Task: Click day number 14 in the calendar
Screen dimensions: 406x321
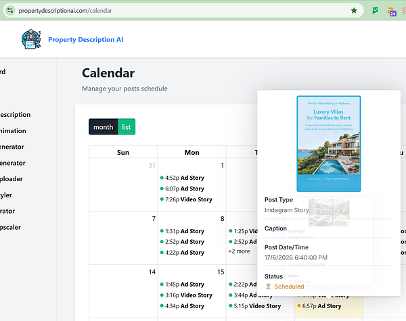Action: click(x=152, y=272)
